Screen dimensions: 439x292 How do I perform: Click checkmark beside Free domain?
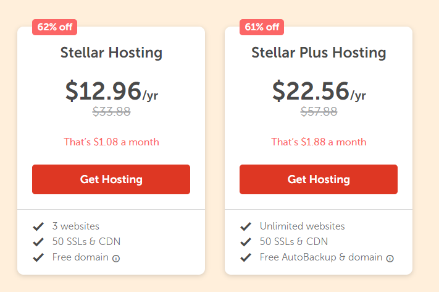(38, 257)
